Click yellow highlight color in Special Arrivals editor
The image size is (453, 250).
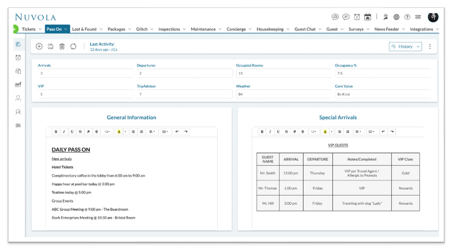[325, 132]
